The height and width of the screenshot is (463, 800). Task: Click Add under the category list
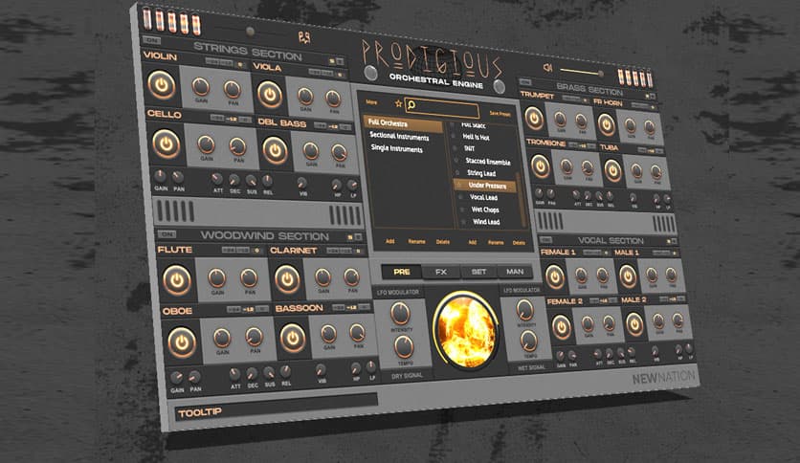coord(389,241)
